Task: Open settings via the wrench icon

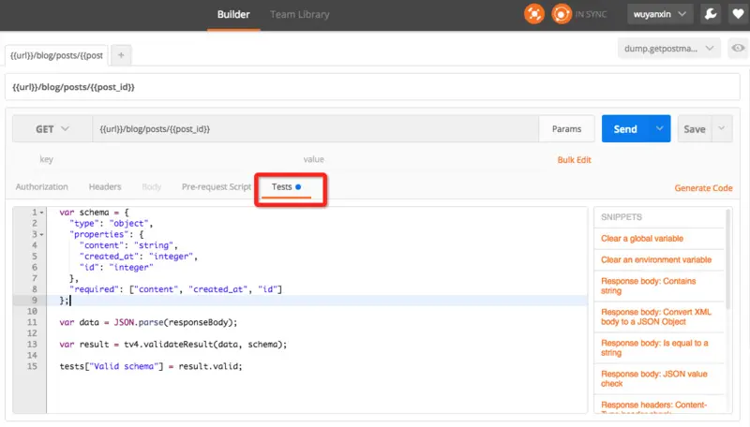Action: coord(711,14)
